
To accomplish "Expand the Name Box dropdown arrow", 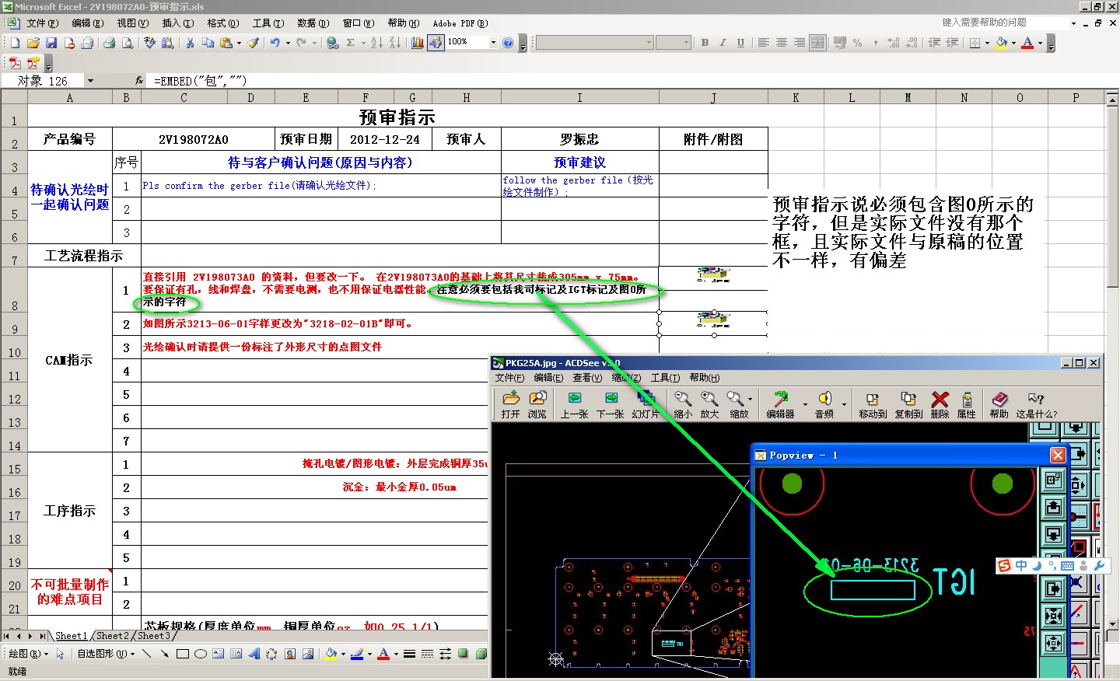I will pos(90,81).
